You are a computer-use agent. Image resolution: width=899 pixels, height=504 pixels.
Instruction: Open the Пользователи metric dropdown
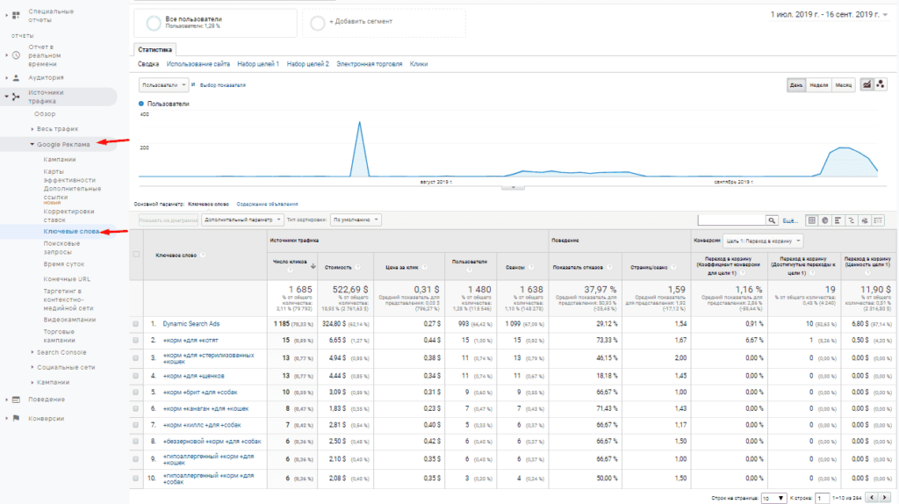click(x=164, y=85)
